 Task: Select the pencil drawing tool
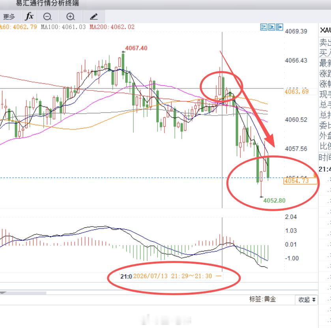[94, 17]
